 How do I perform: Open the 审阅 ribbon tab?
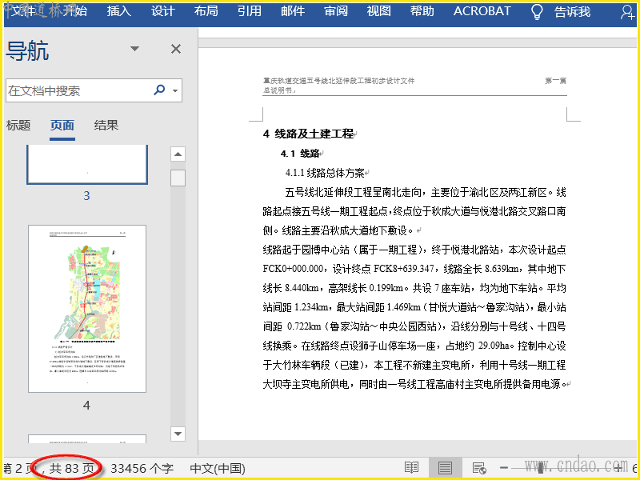point(336,11)
